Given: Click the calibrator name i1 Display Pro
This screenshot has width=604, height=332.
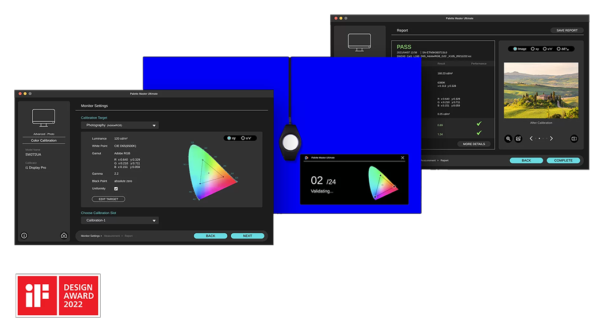Looking at the screenshot, I should 36,168.
